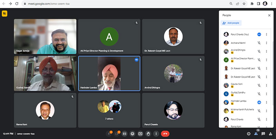This screenshot has width=276, height=139.
Task: Toggle the camera button in bottom bar
Action: coord(117,133)
